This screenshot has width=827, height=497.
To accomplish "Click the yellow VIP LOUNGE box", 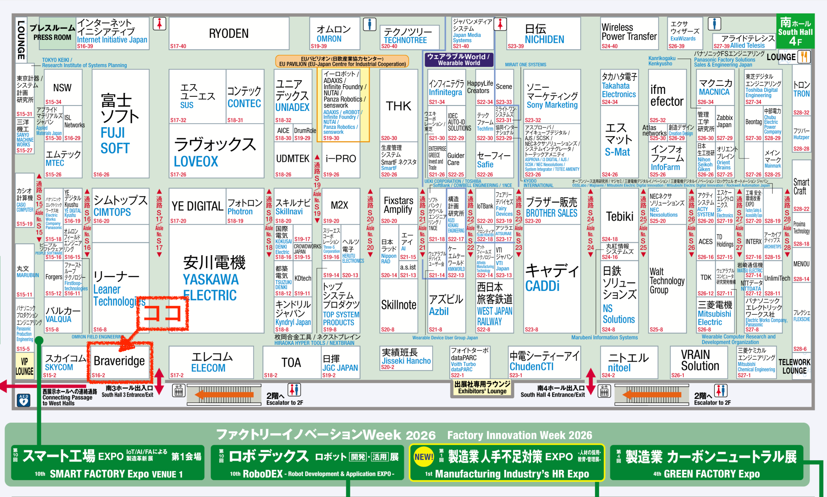I will (x=24, y=366).
